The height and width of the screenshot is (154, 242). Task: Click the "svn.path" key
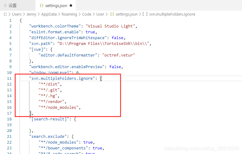pos(41,44)
